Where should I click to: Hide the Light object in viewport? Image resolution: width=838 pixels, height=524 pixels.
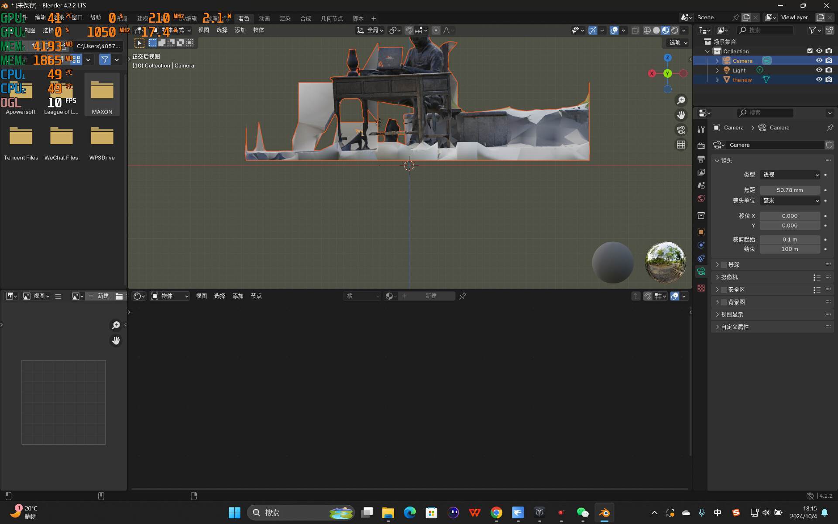tap(819, 70)
